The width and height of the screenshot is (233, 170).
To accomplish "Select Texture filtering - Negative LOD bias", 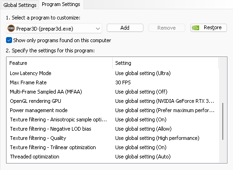I will (x=51, y=129).
